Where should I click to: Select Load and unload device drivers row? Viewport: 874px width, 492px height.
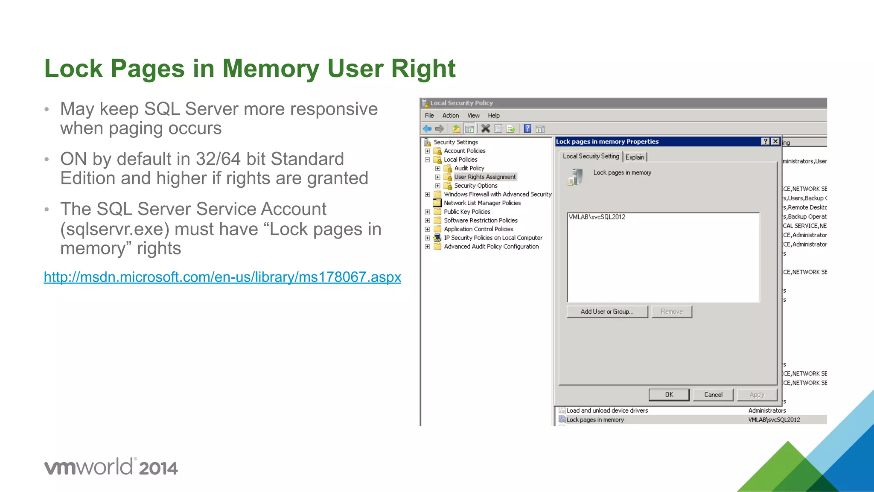click(607, 410)
